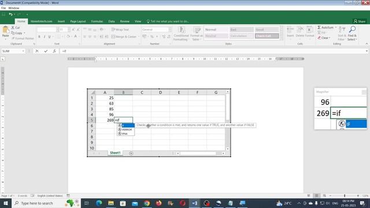Click the Undo arrow in quick access toolbar
Image resolution: width=370 pixels, height=208 pixels.
point(10,14)
